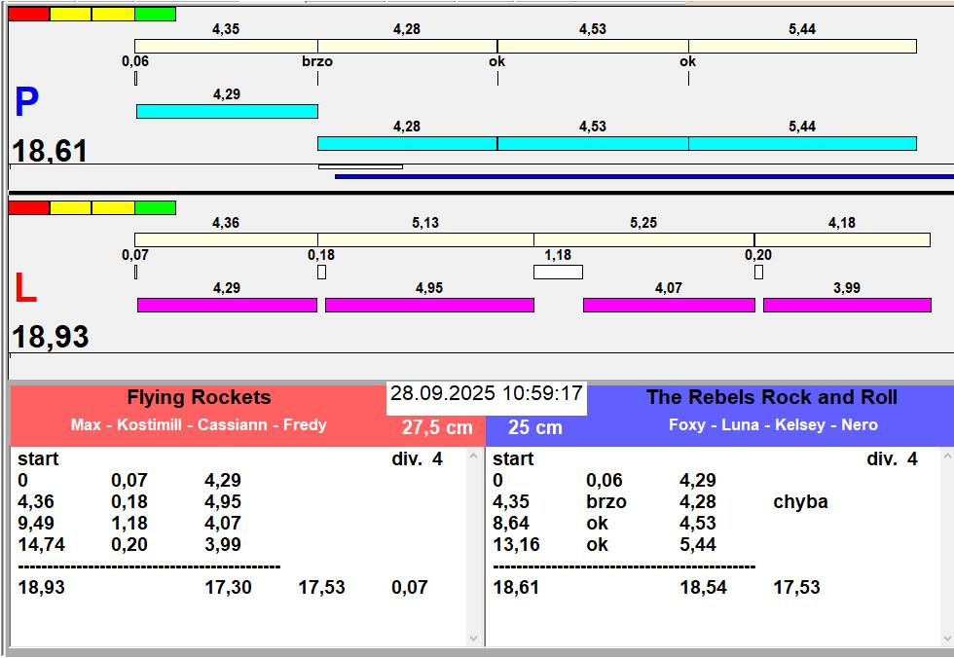
Task: Select the cream 4,35 bar in lane P
Action: [x=226, y=46]
